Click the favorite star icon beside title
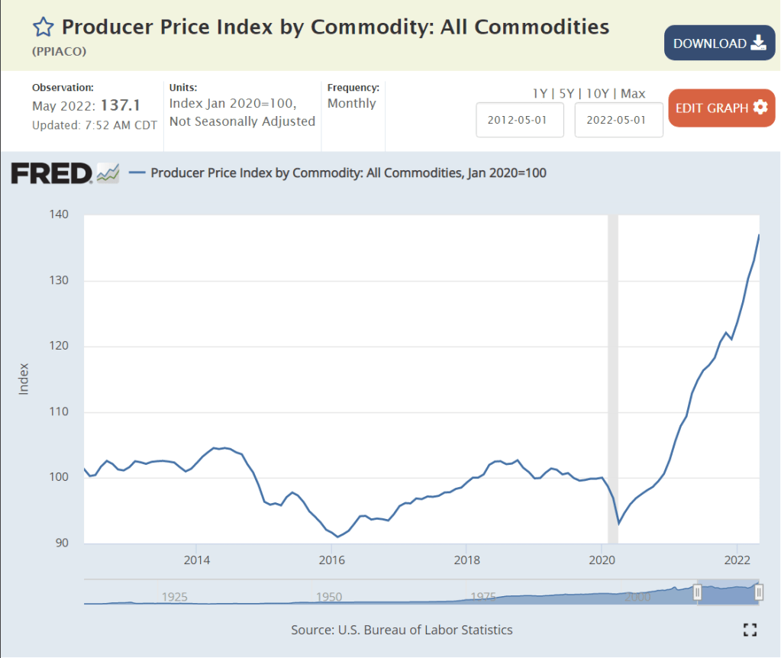The height and width of the screenshot is (658, 781). point(43,28)
